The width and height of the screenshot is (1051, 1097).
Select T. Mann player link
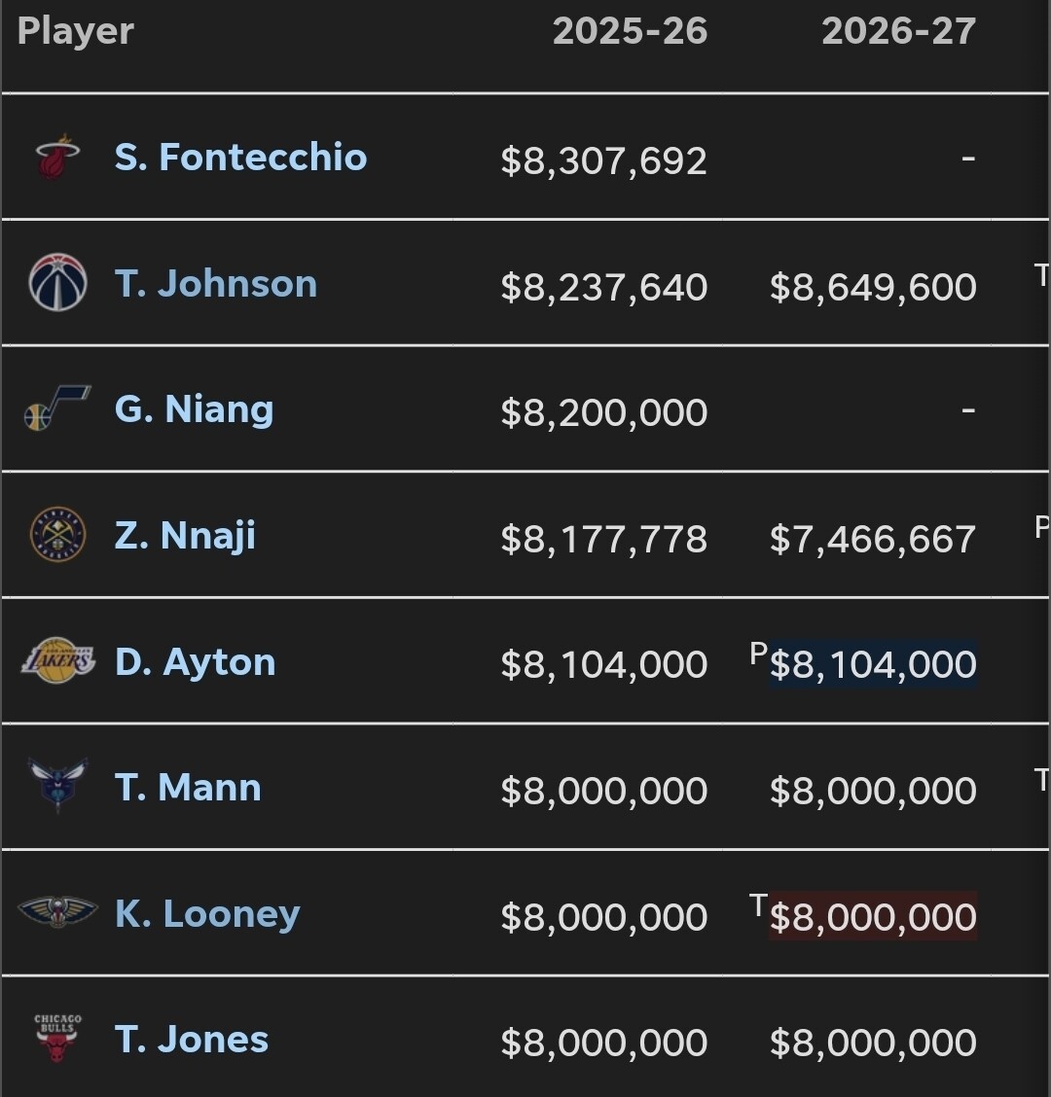[x=188, y=787]
